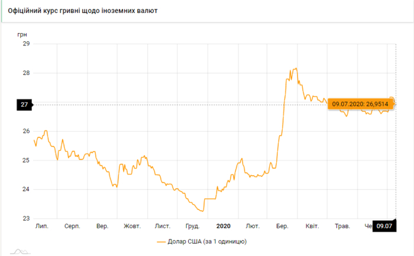Click the 09.07.2020: 26,9514 tooltip
This screenshot has width=414, height=256.
pos(359,104)
